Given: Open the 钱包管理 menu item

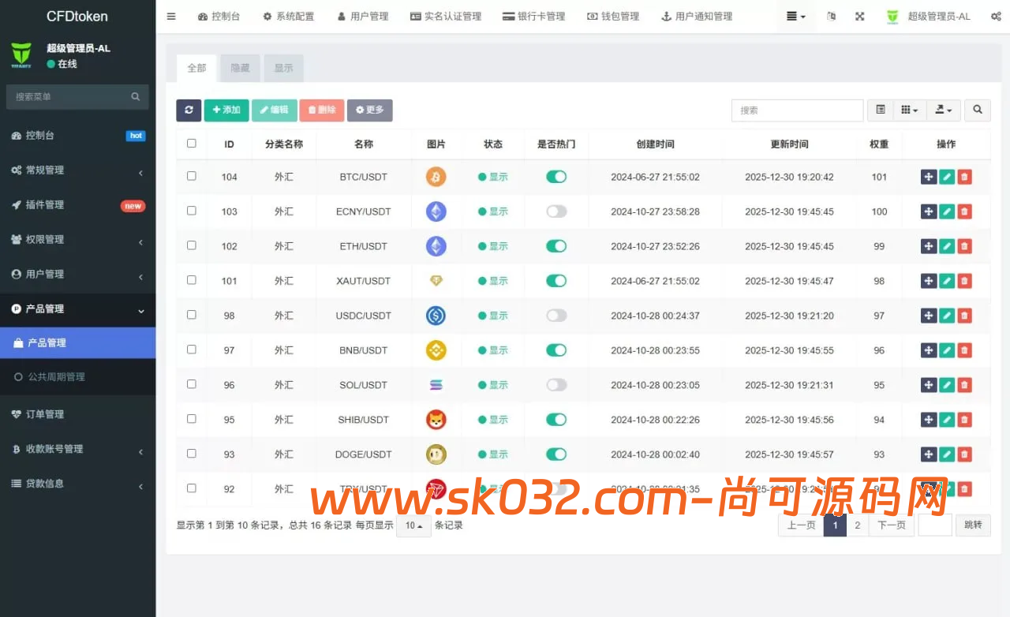Looking at the screenshot, I should tap(613, 16).
